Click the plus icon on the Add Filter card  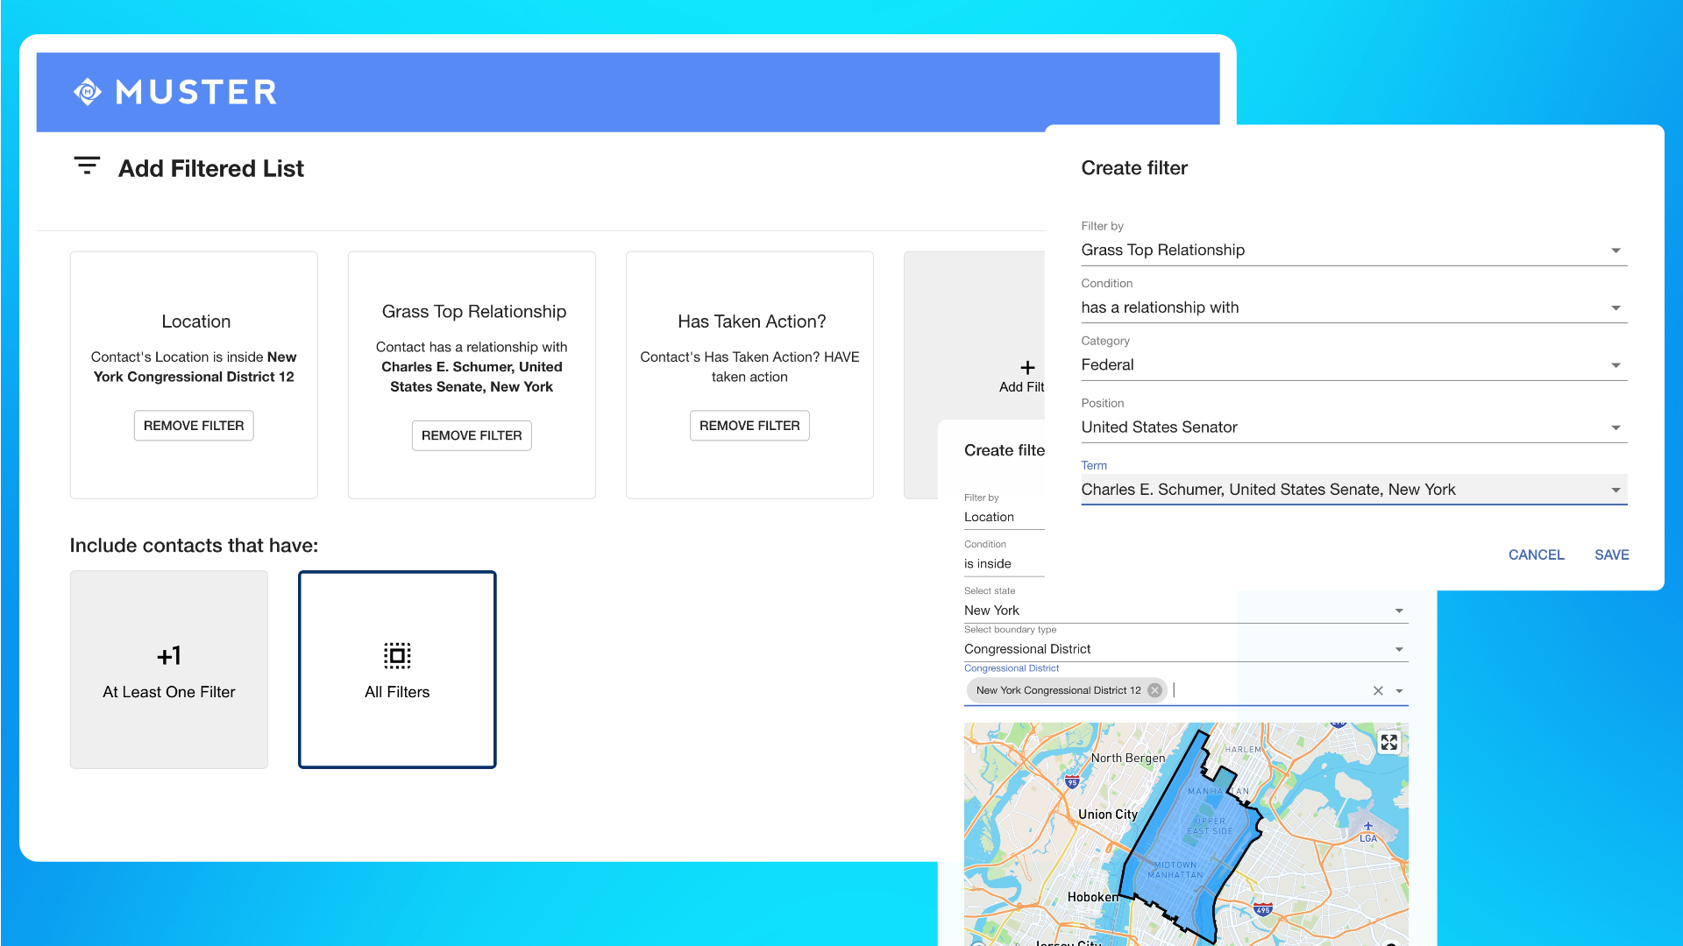(1026, 367)
